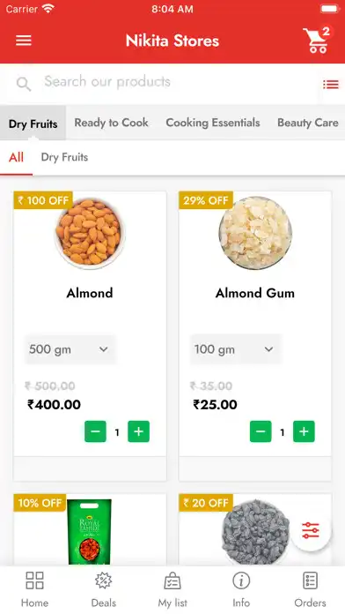Open the shopping cart
345x614 pixels.
(317, 40)
